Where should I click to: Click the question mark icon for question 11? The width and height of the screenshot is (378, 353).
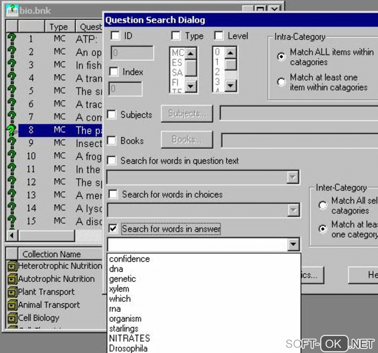click(12, 169)
